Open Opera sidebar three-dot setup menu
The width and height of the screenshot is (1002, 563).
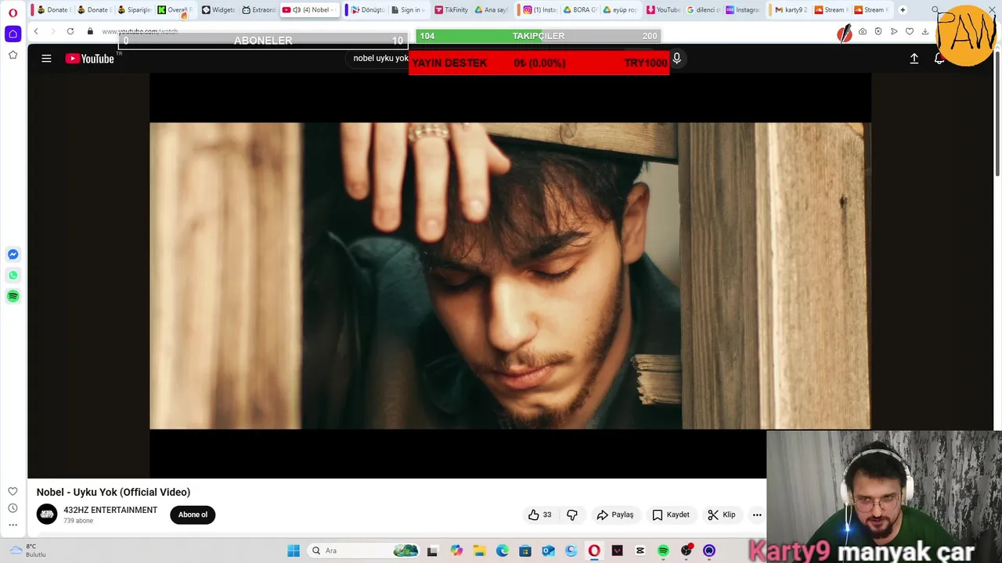click(13, 525)
